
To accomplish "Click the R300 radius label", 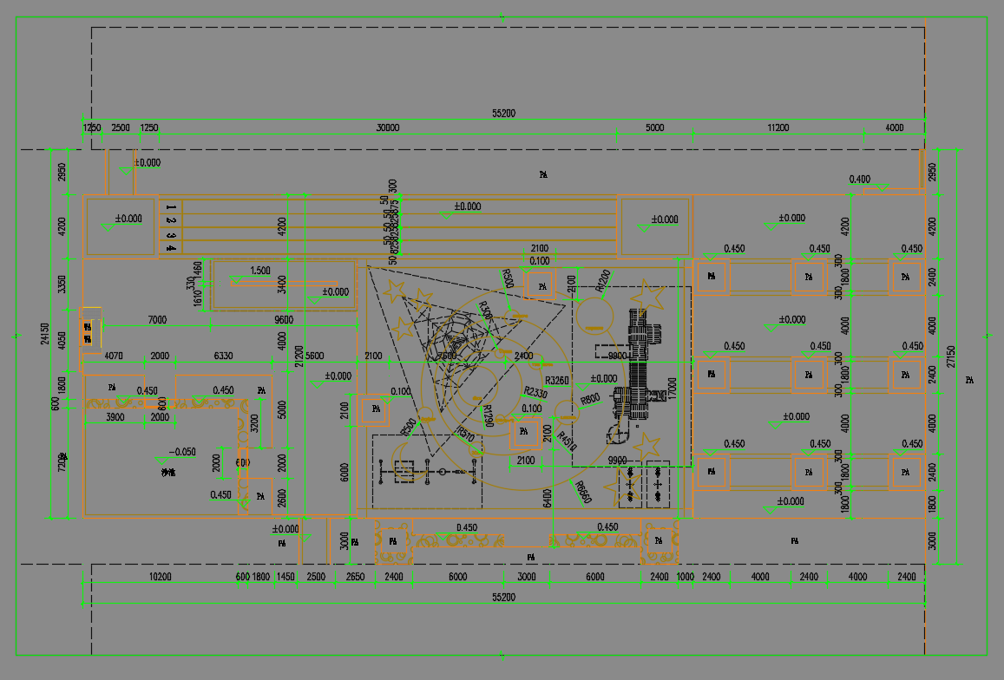I will pyautogui.click(x=486, y=311).
